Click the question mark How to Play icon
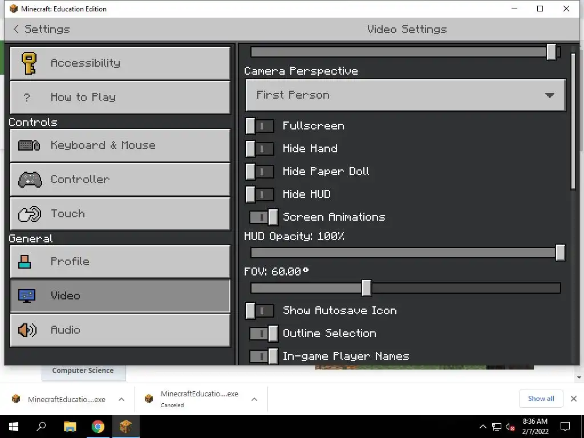This screenshot has height=438, width=584. coord(26,98)
